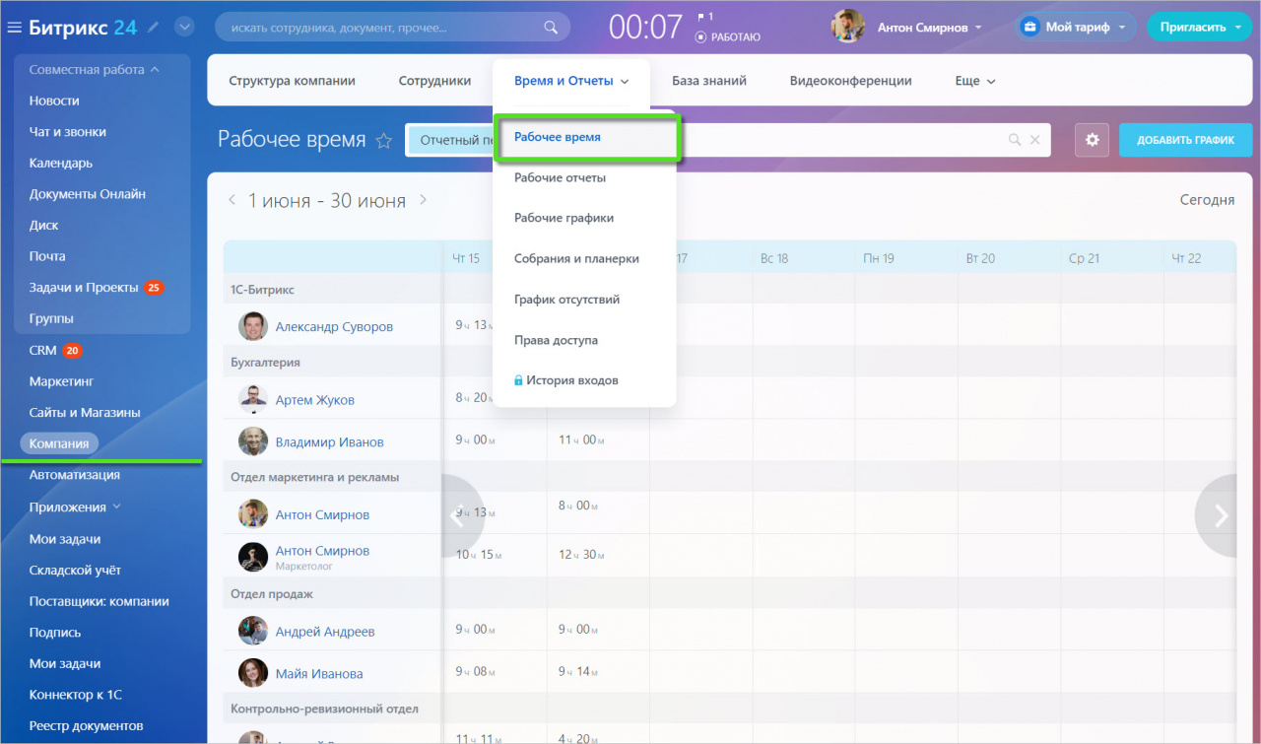Open Календарь in the sidebar
This screenshot has height=744, width=1261.
(x=61, y=163)
